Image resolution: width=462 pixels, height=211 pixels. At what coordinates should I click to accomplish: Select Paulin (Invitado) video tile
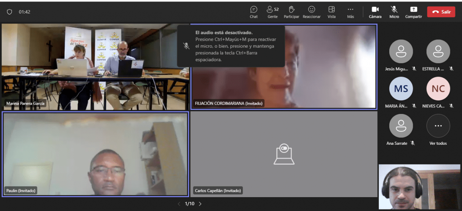point(95,154)
